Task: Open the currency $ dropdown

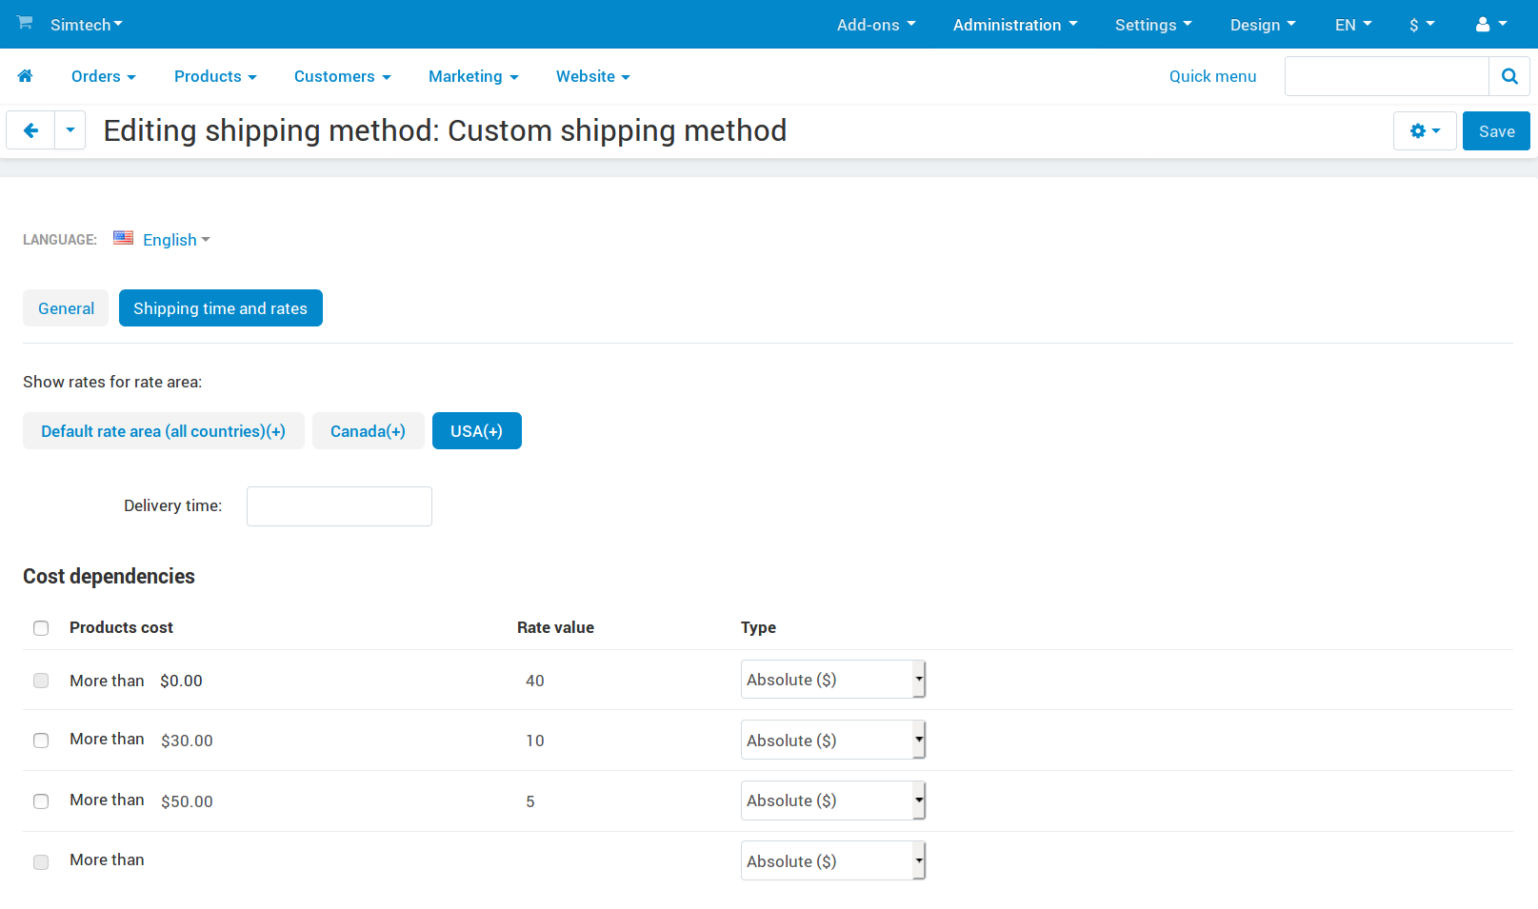Action: tap(1422, 25)
